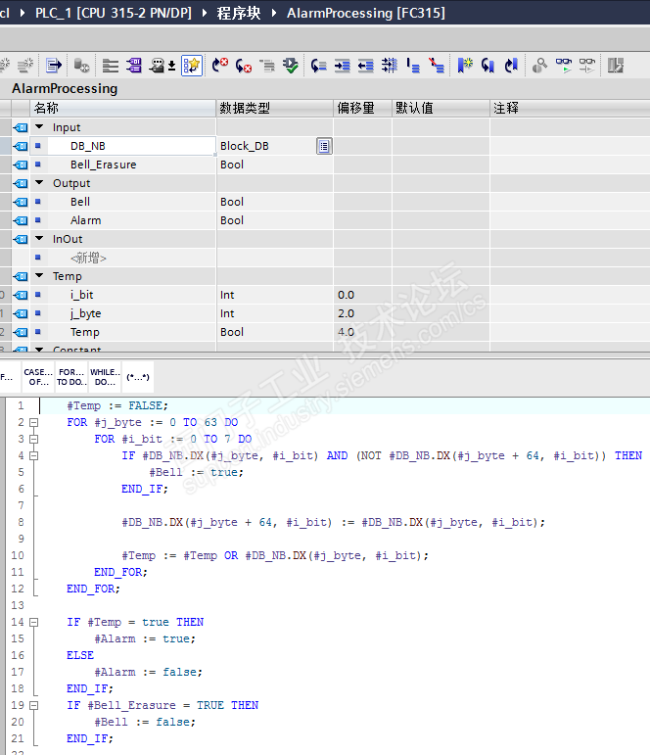
Task: Click the green download-arrow toolbar icon
Action: point(291,66)
